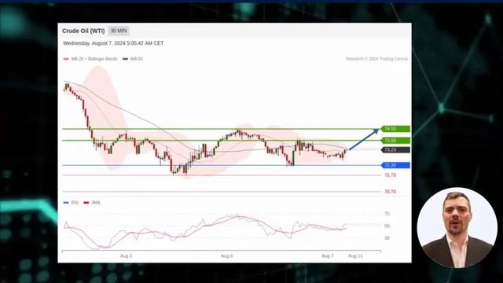Click the Aug 11 axis label

pyautogui.click(x=355, y=256)
